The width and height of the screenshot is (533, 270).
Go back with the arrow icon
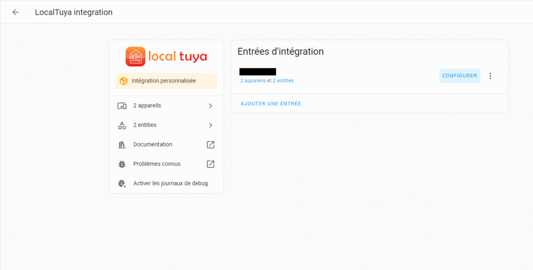(15, 12)
